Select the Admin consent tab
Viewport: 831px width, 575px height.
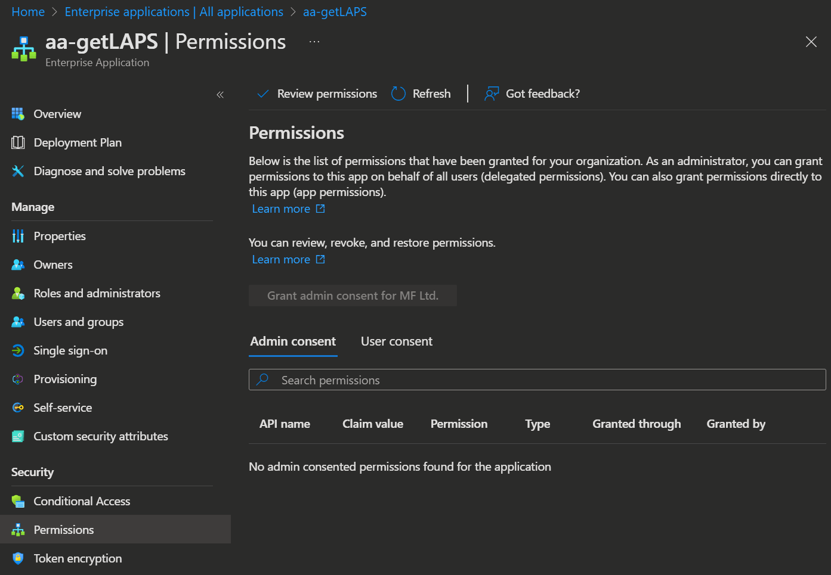[x=293, y=341]
